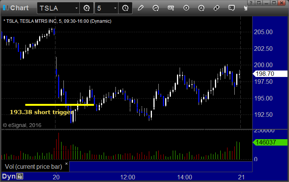Image resolution: width=289 pixels, height=182 pixels.
Task: Toggle the time lock icon beside Dyn
Action: click(x=20, y=176)
